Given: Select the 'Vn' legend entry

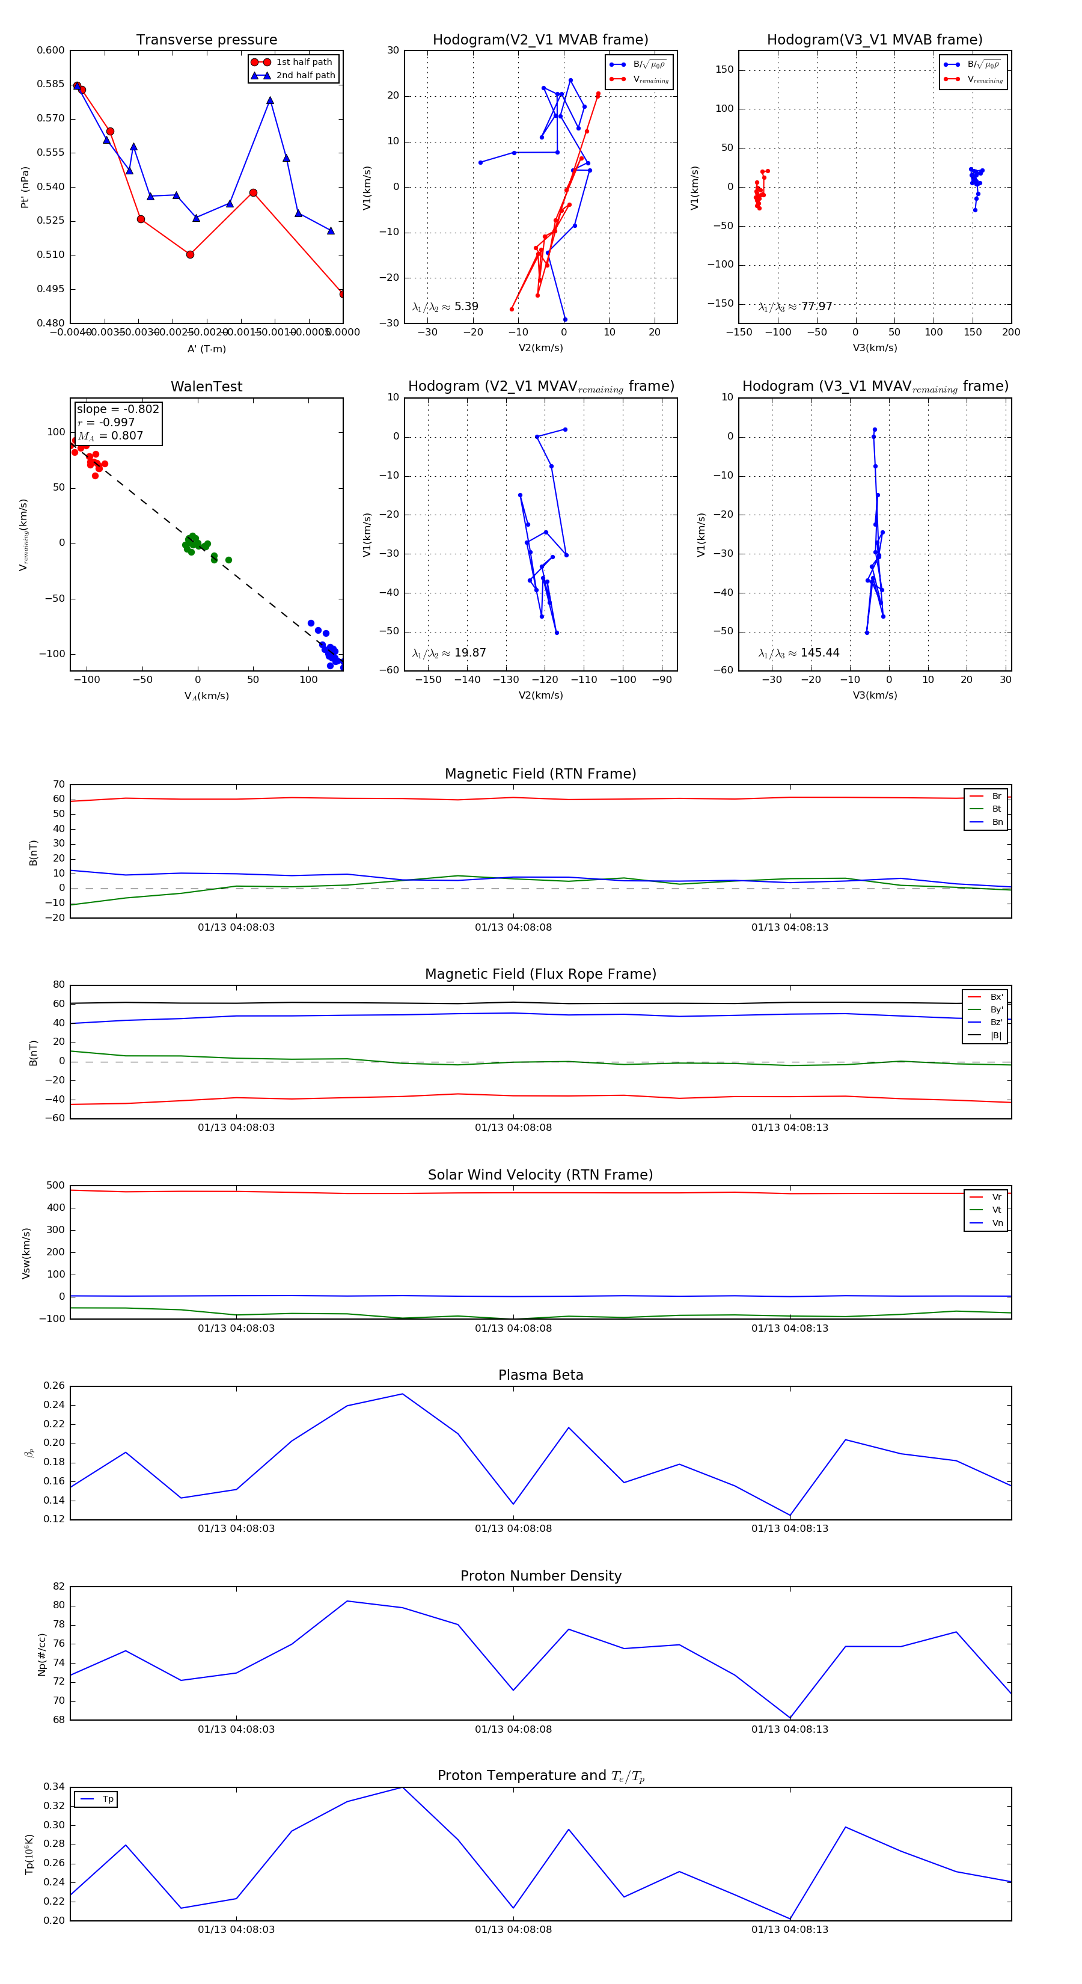Looking at the screenshot, I should pyautogui.click(x=986, y=1223).
